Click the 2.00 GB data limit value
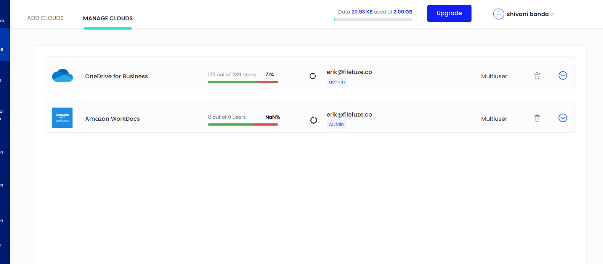This screenshot has height=264, width=603. point(403,12)
